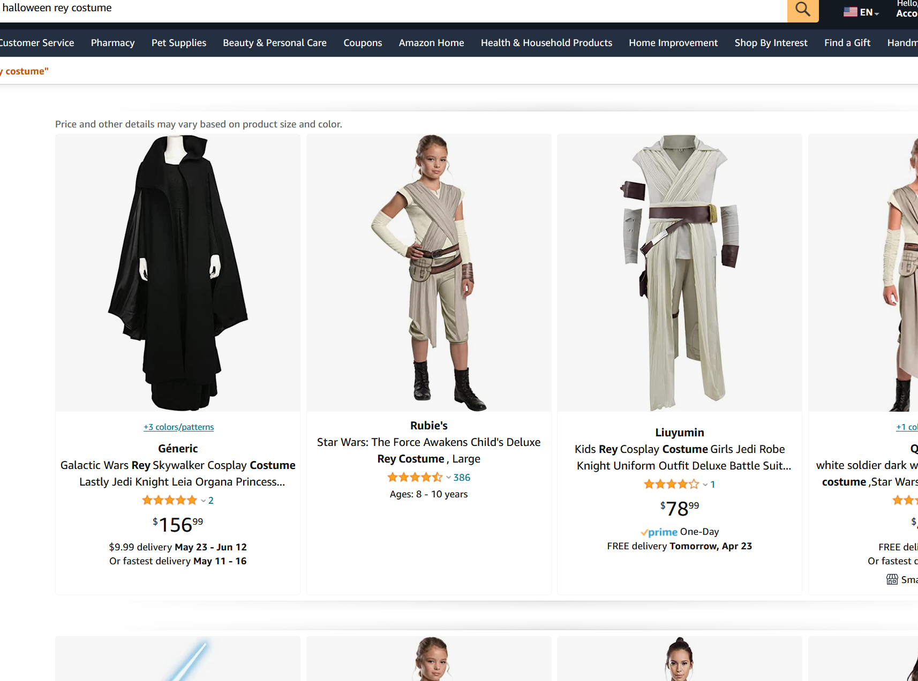
Task: Click the orange search magnifier button
Action: (802, 10)
